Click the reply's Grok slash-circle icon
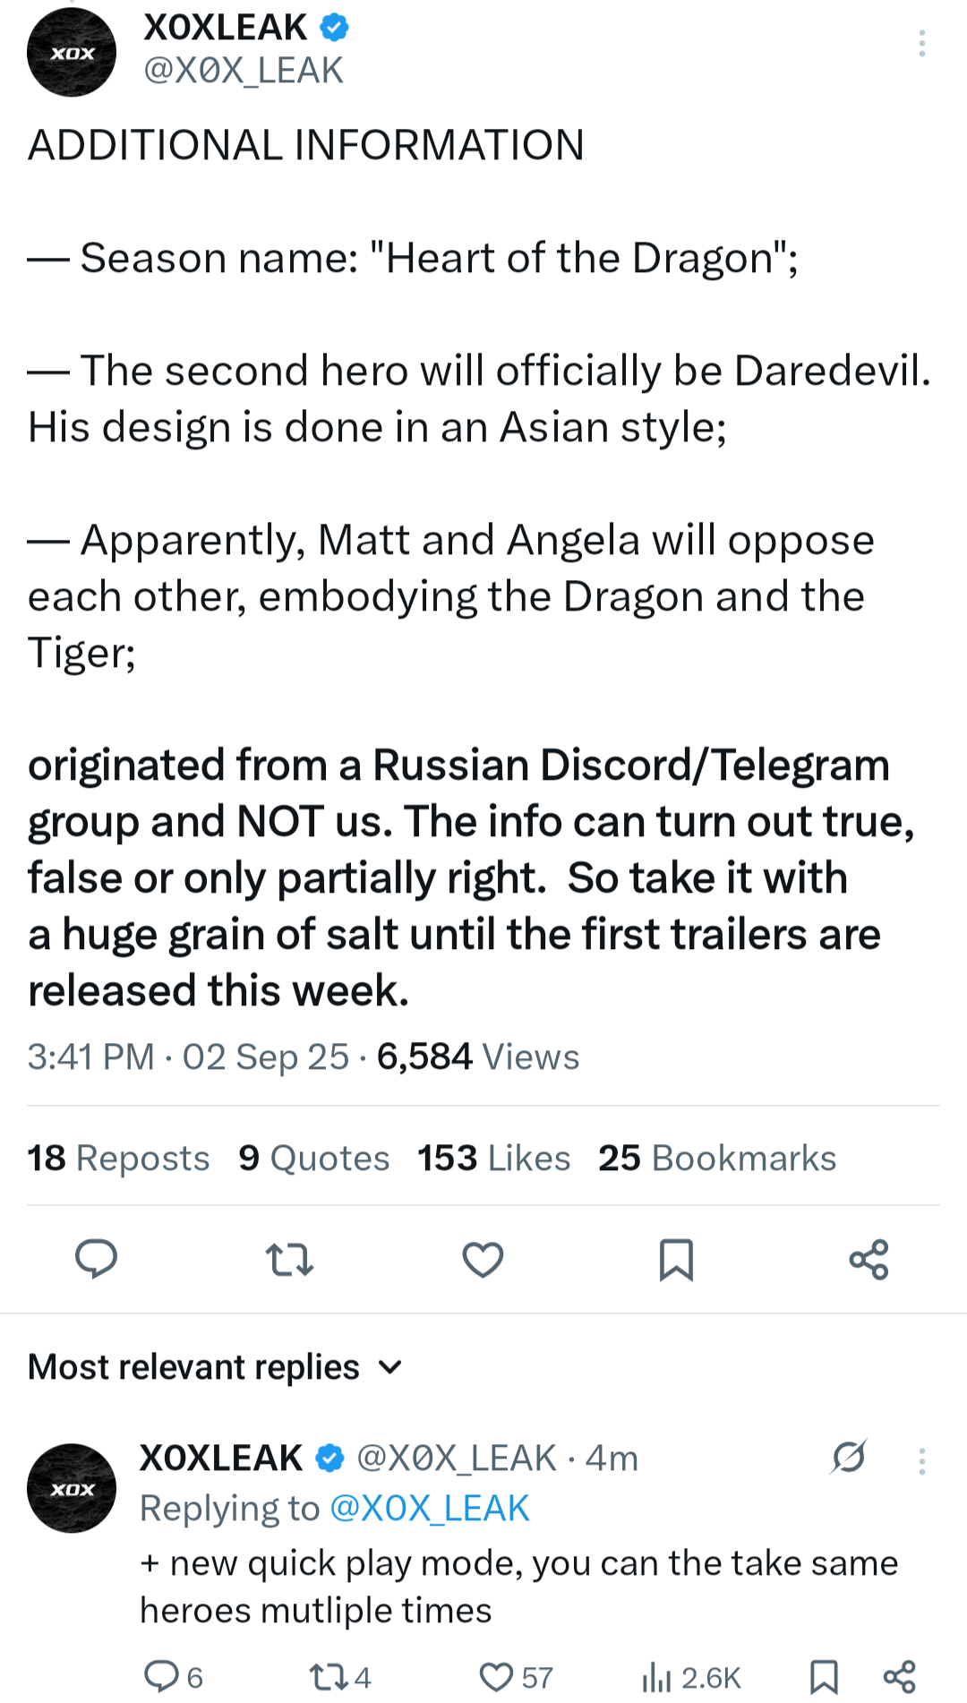 tap(848, 1457)
